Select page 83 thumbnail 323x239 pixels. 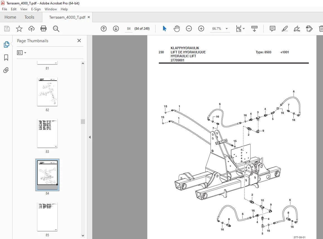[47, 133]
